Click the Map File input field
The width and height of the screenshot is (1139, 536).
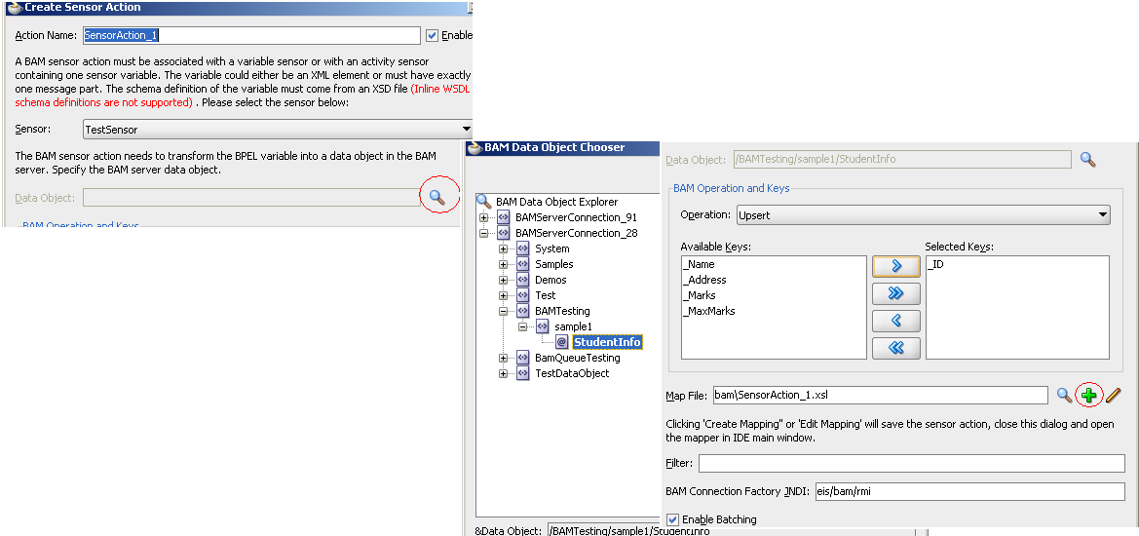pyautogui.click(x=881, y=395)
